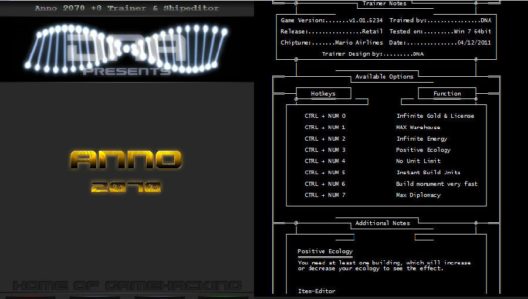Click the 'CTRL + NUM 6' hotkey text
The width and height of the screenshot is (528, 299).
click(x=325, y=184)
